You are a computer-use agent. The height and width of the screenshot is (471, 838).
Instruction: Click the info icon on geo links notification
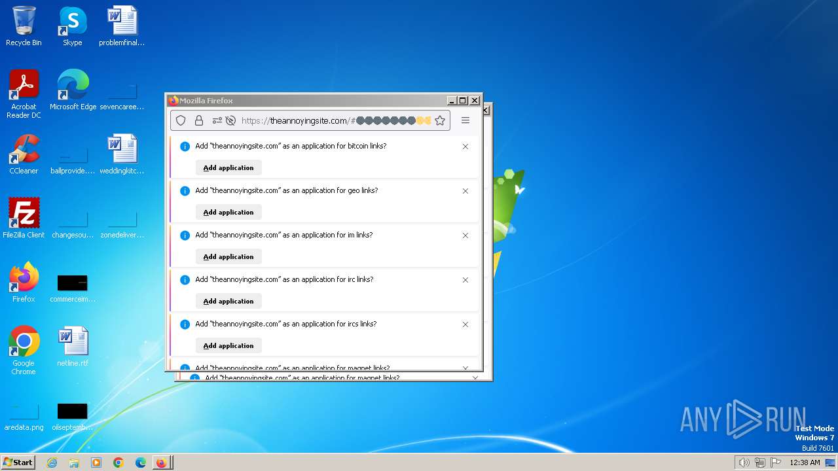click(185, 191)
